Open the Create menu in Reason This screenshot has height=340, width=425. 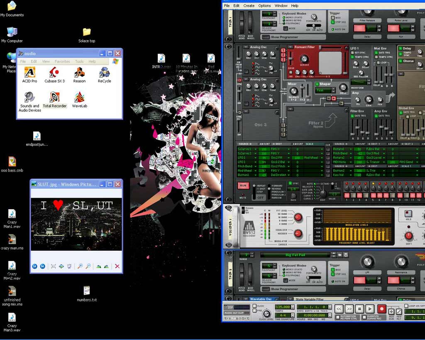tap(249, 5)
